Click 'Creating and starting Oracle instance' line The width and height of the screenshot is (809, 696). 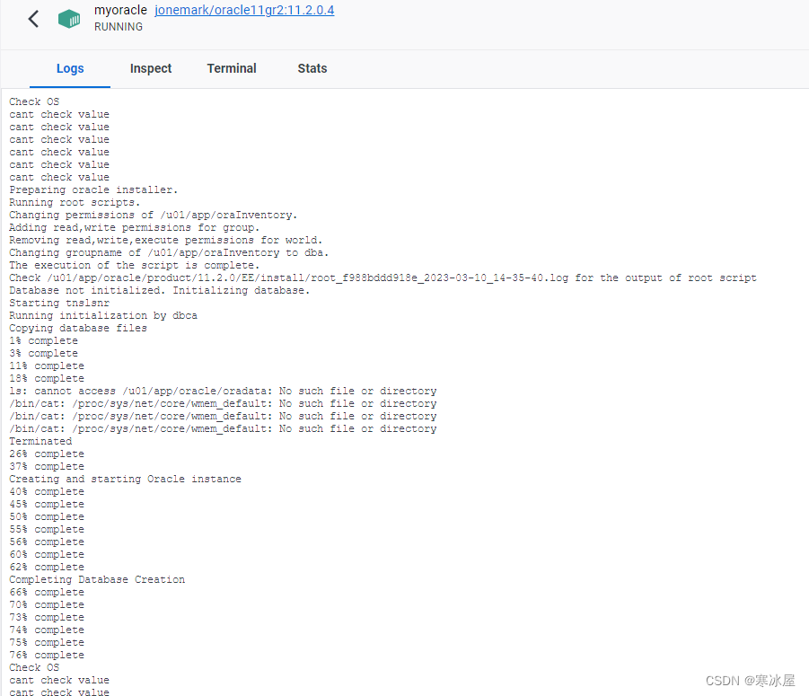click(125, 479)
